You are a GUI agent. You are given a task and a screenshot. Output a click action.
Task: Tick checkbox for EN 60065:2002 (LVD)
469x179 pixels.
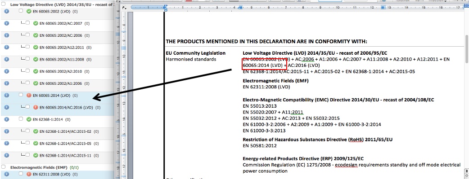click(x=21, y=11)
